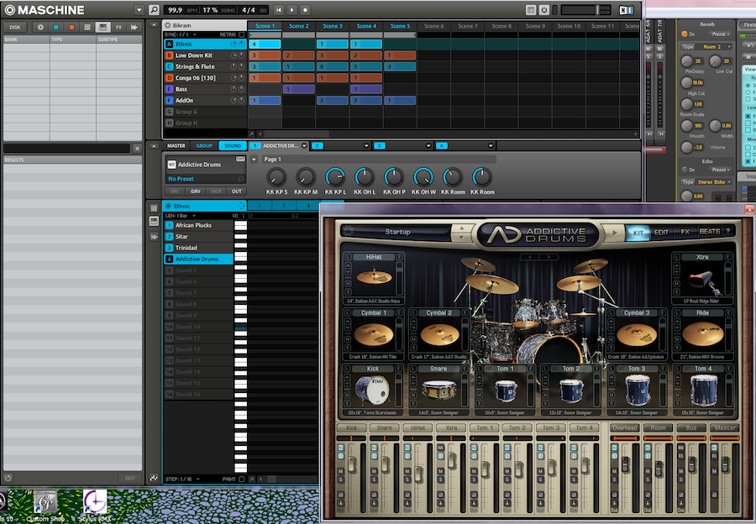Viewport: 756px width, 524px height.
Task: Click the NI logo icon in Maschine header
Action: click(626, 9)
